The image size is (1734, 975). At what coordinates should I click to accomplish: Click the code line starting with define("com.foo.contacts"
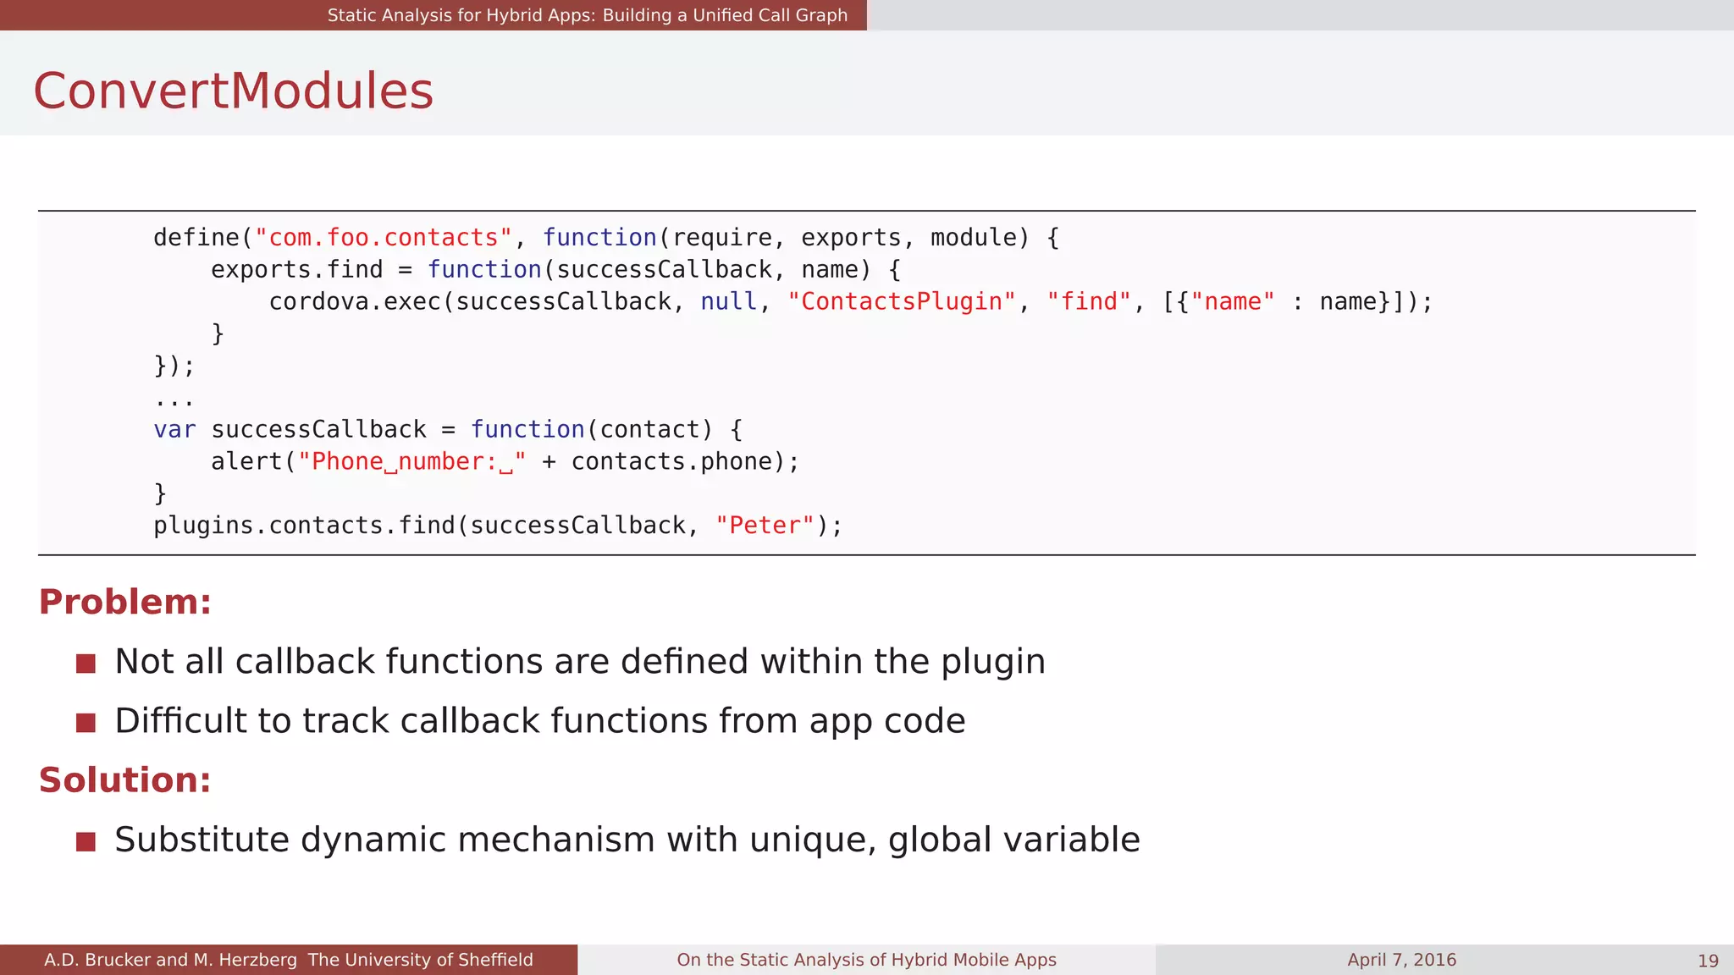606,238
